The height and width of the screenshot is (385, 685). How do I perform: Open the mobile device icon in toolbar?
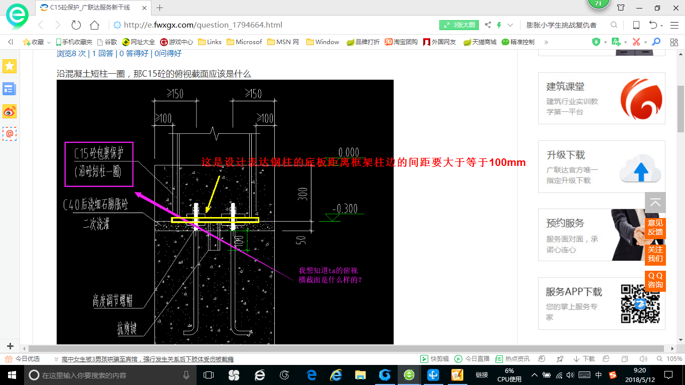pos(636,25)
